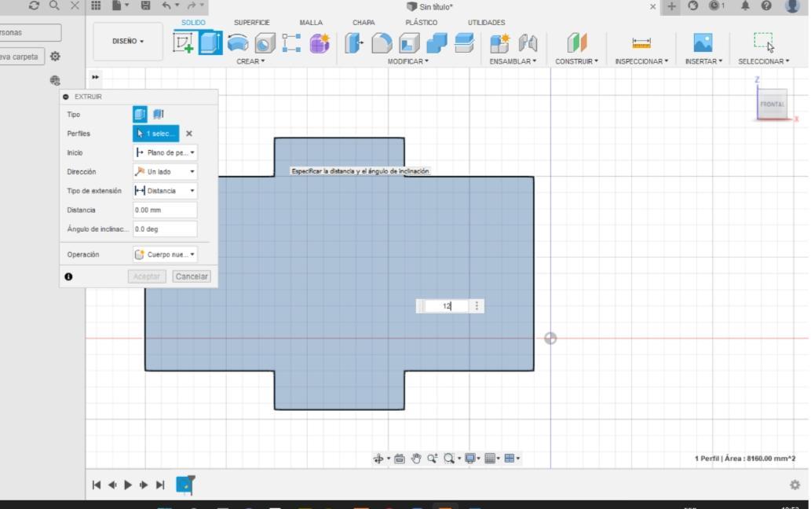
Task: Click the Aceptar button
Action: (147, 276)
